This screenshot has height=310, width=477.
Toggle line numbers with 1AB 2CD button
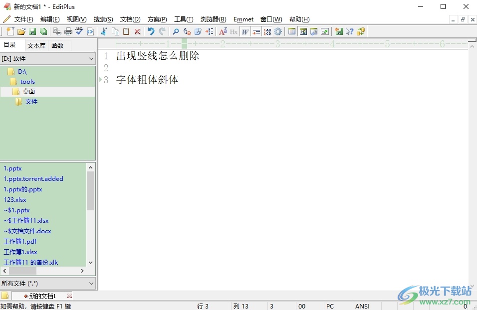[x=267, y=31]
